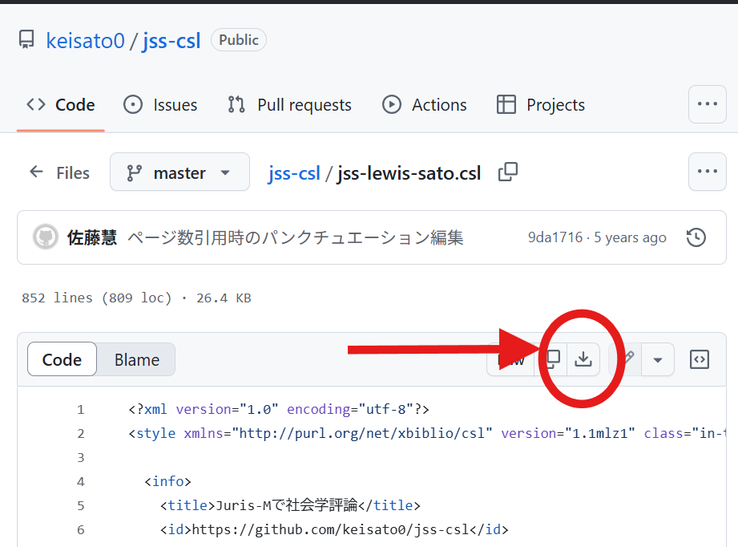738x547 pixels.
Task: Download the raw file
Action: [x=583, y=359]
